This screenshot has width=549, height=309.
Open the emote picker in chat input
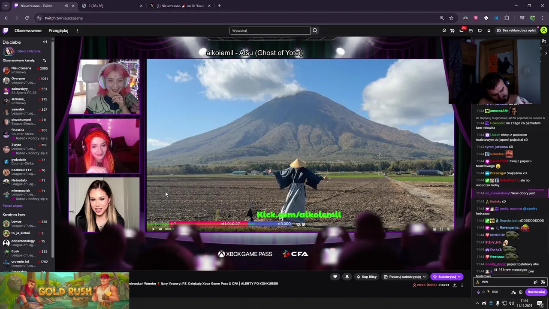point(535,282)
